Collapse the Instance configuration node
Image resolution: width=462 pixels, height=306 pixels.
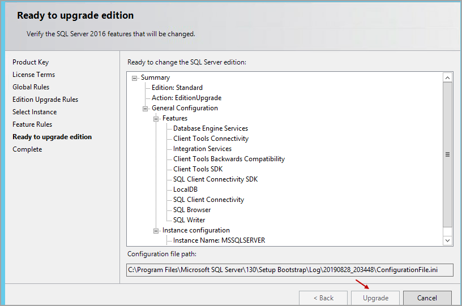coord(156,231)
